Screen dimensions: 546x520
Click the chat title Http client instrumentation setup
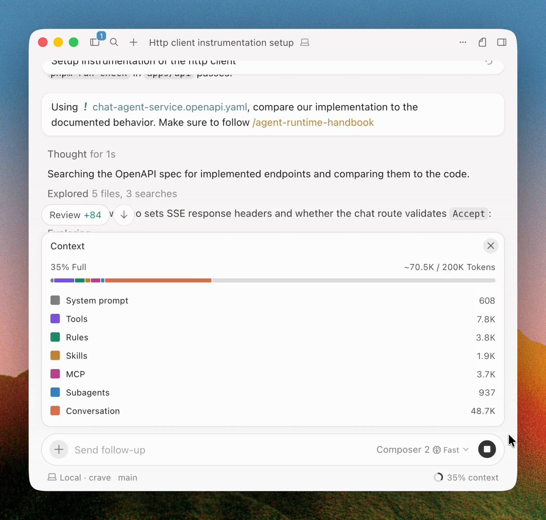click(x=221, y=42)
